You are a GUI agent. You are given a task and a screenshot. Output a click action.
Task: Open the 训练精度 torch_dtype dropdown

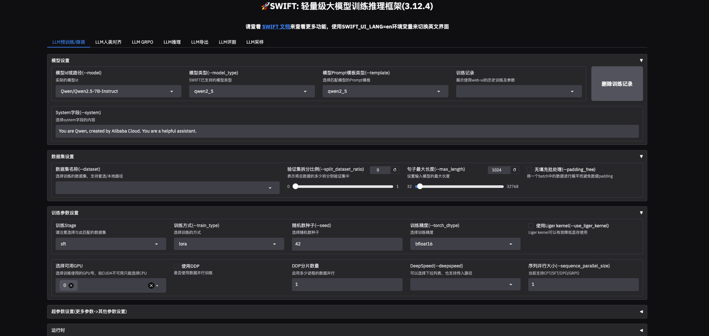(x=465, y=244)
